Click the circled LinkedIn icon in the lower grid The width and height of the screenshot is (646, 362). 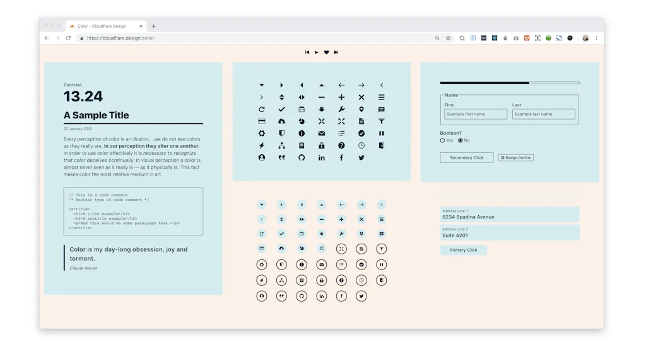tap(321, 296)
